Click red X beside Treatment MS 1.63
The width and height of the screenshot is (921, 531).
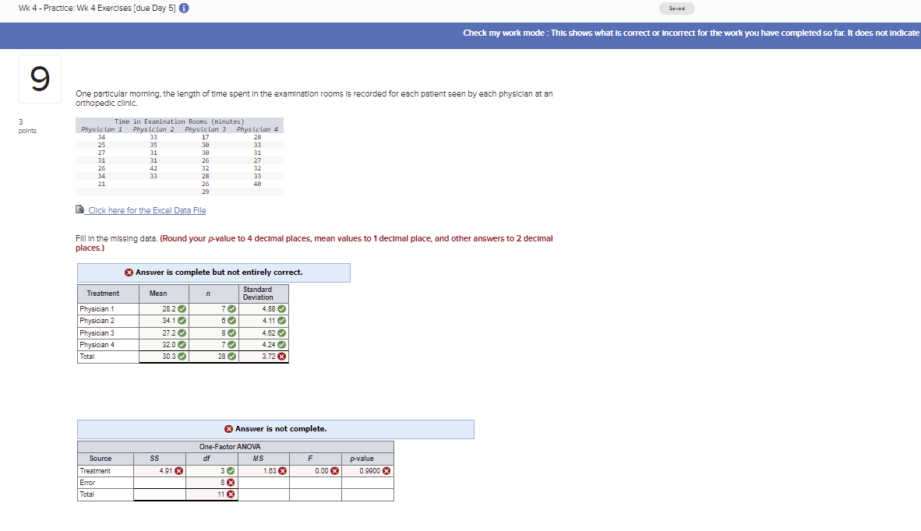[x=283, y=471]
